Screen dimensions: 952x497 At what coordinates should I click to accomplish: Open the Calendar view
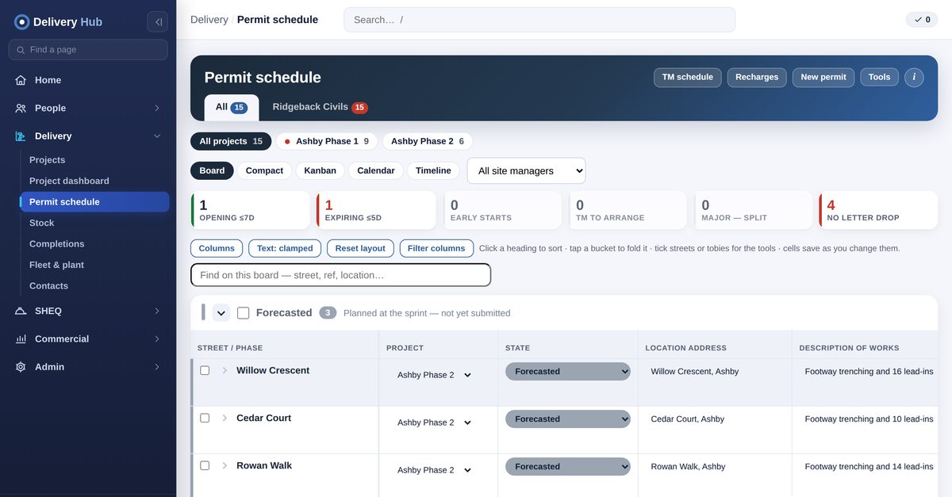click(376, 170)
